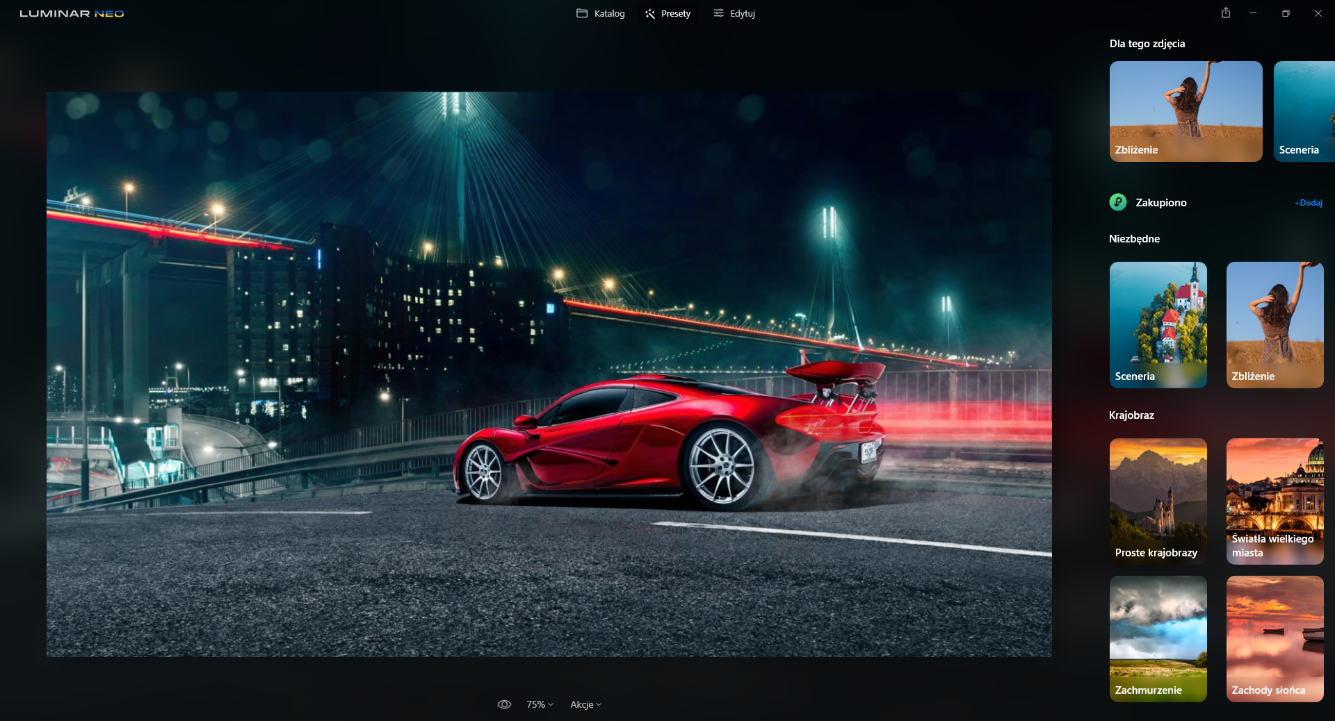Pick the Zachmurzenie preset collection

tap(1158, 638)
